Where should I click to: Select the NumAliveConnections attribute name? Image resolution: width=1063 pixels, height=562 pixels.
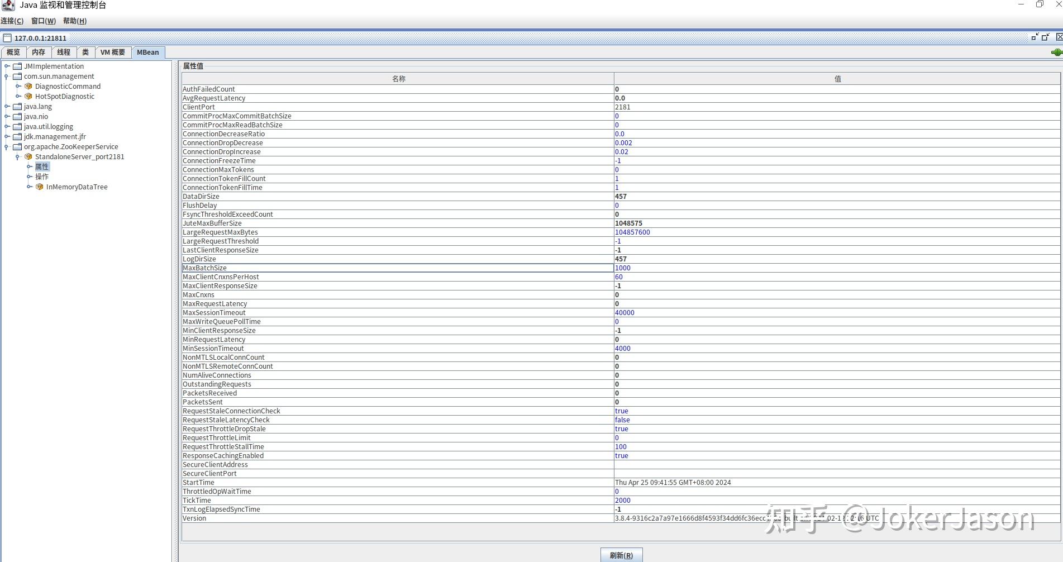217,375
